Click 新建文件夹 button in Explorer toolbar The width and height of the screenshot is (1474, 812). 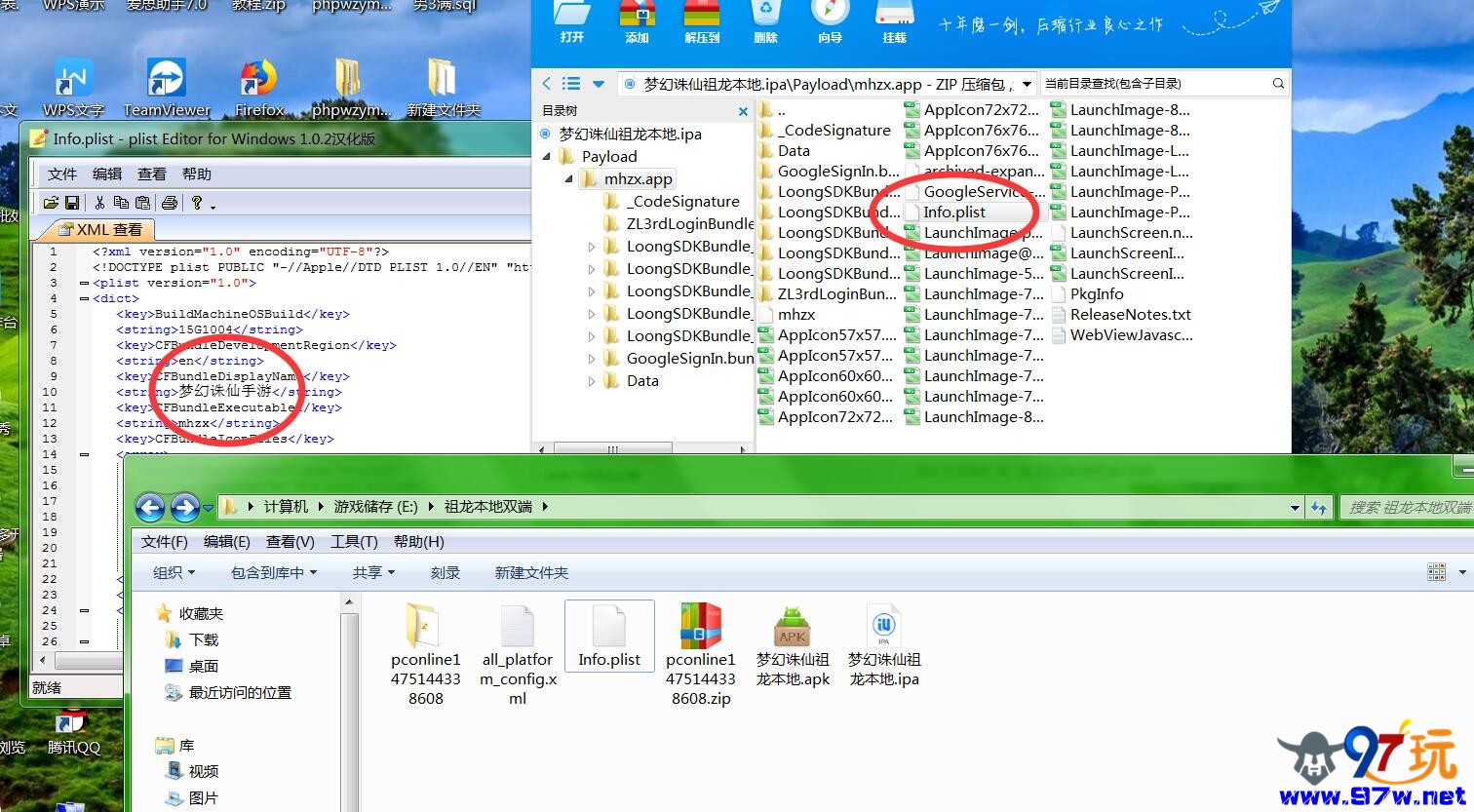(531, 572)
